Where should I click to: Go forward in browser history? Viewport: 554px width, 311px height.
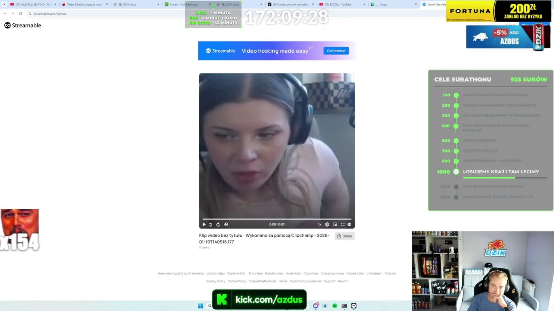[13, 13]
